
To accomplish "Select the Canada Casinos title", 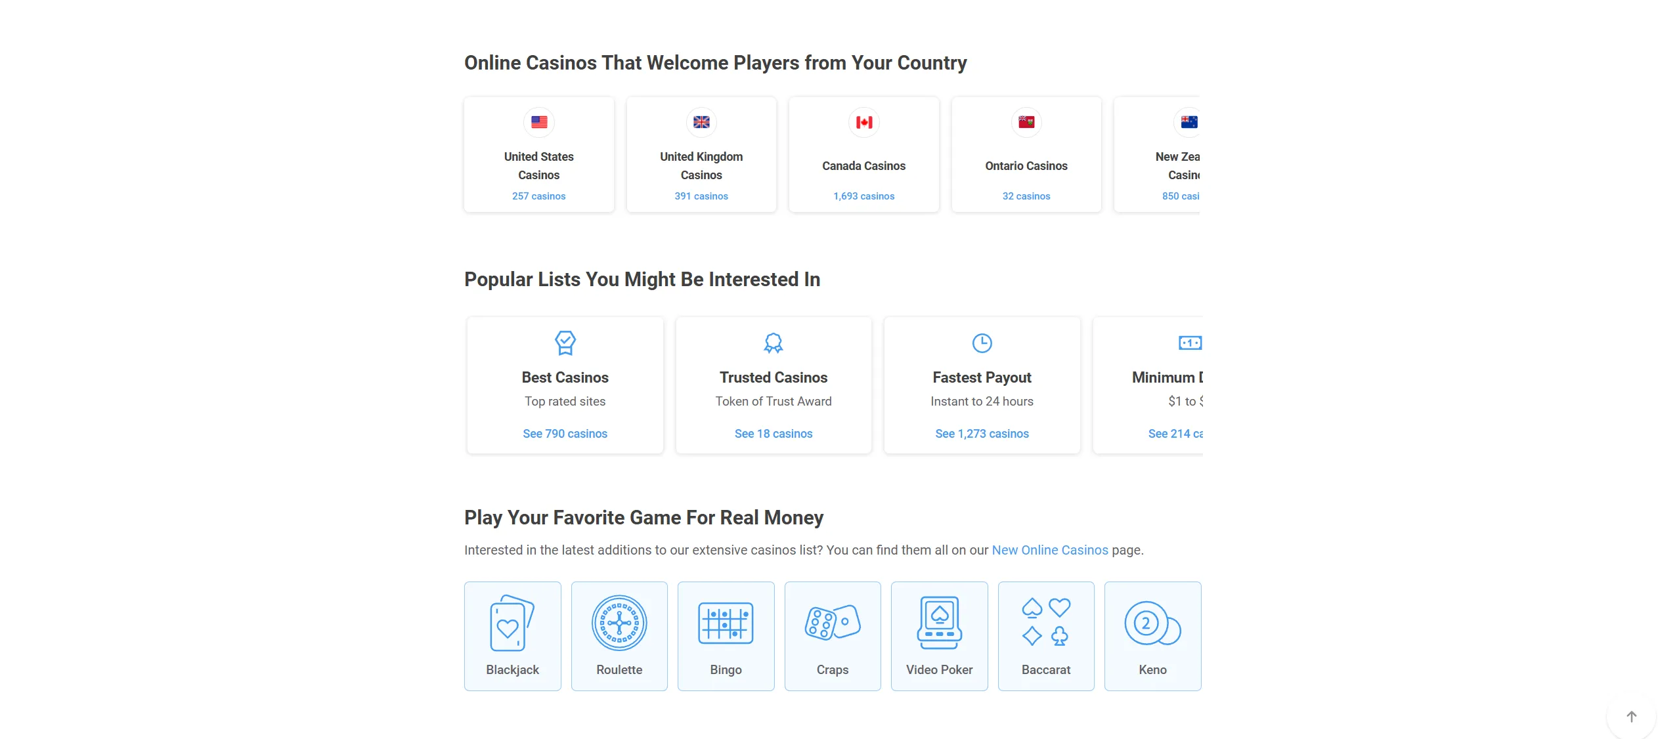I will pos(864,166).
